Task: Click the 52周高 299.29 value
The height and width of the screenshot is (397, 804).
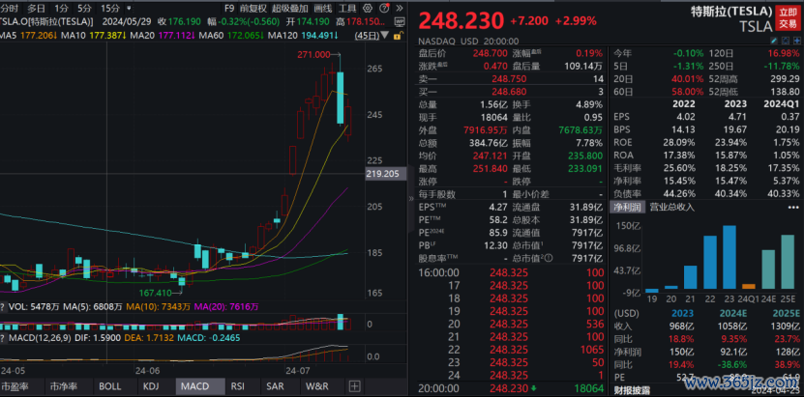Action: coord(784,78)
